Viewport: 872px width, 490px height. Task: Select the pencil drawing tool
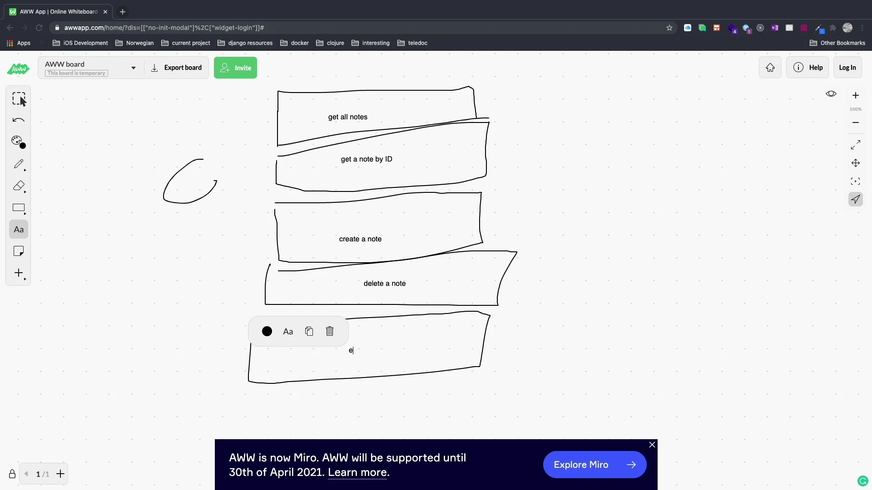tap(19, 164)
